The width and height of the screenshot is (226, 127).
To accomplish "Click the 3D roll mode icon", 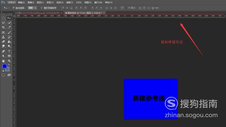I will click(144, 8).
